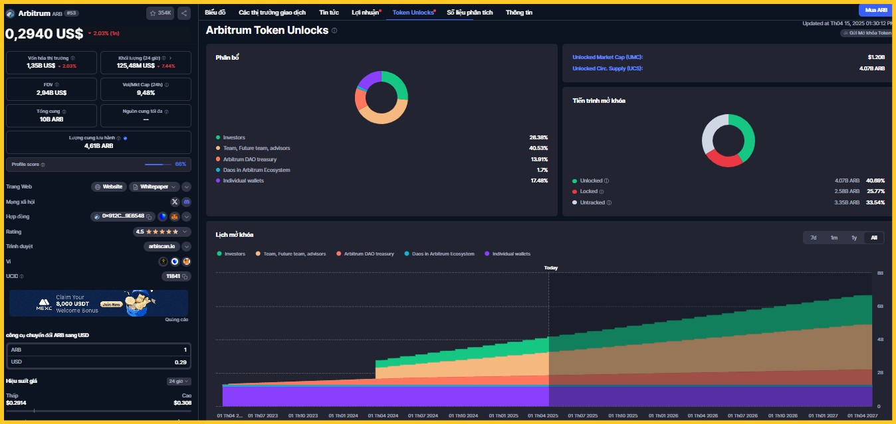Expand the Hợp đồng contract dropdown chevron
Viewport: 896px width, 424px height.
click(187, 218)
